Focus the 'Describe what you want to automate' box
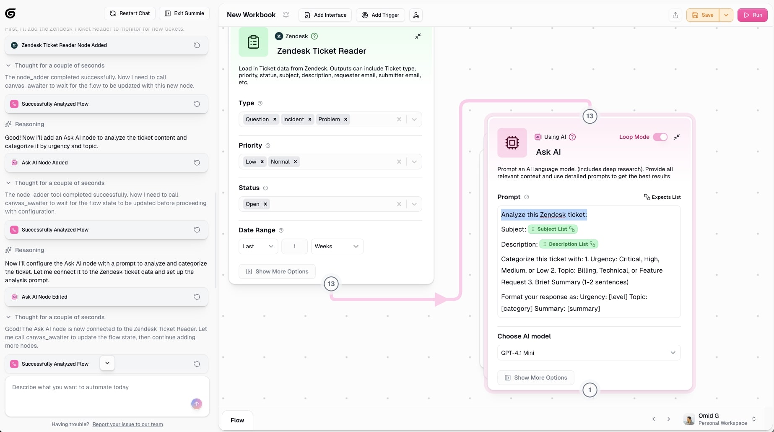 point(107,396)
